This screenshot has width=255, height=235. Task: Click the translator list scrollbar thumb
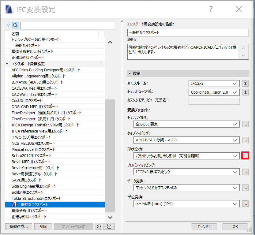(x=110, y=156)
